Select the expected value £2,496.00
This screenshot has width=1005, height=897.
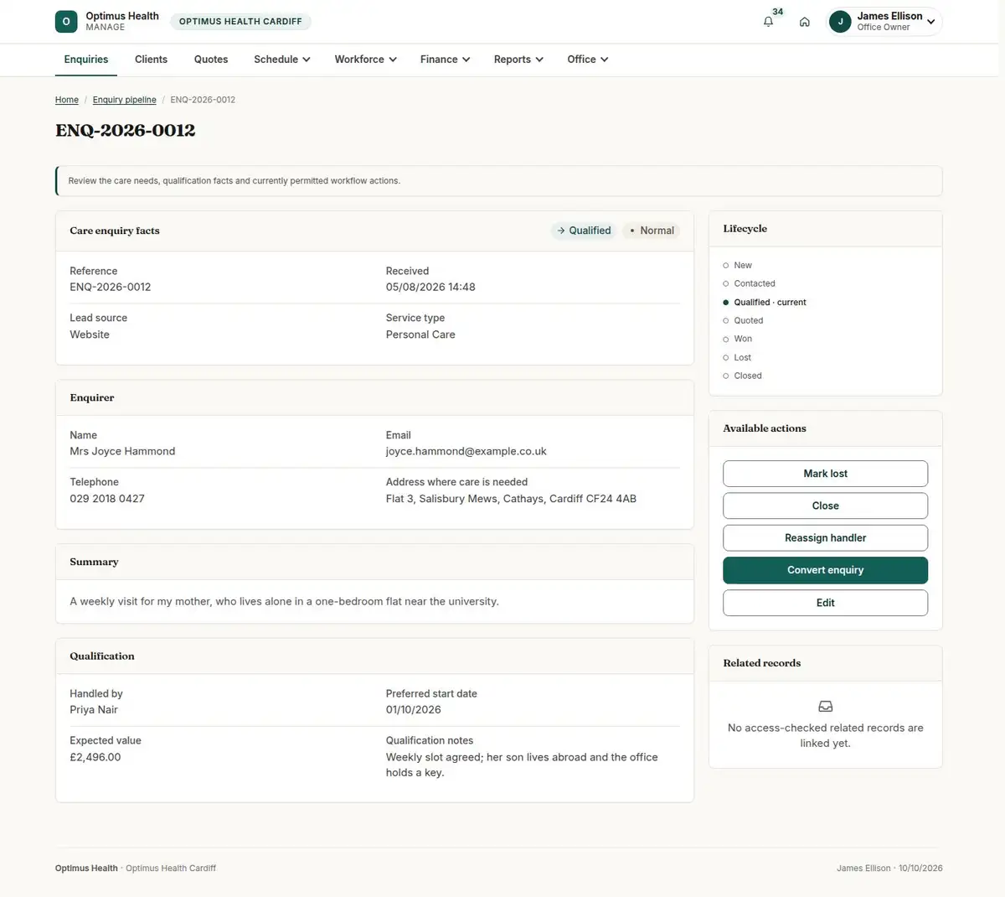click(x=95, y=757)
